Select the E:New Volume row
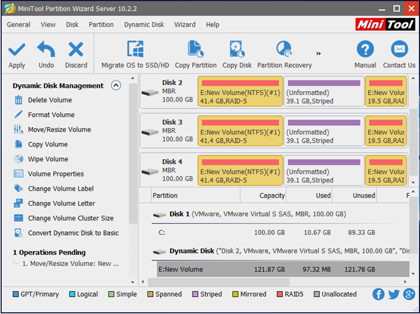The width and height of the screenshot is (420, 314). pyautogui.click(x=283, y=269)
